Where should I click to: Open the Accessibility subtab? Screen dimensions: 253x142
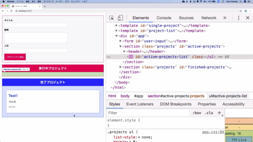click(x=233, y=104)
